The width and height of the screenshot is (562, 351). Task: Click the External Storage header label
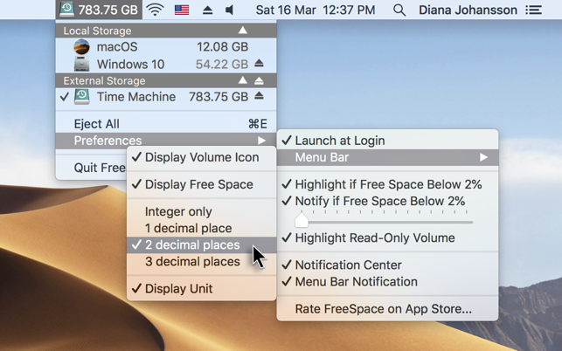(104, 80)
